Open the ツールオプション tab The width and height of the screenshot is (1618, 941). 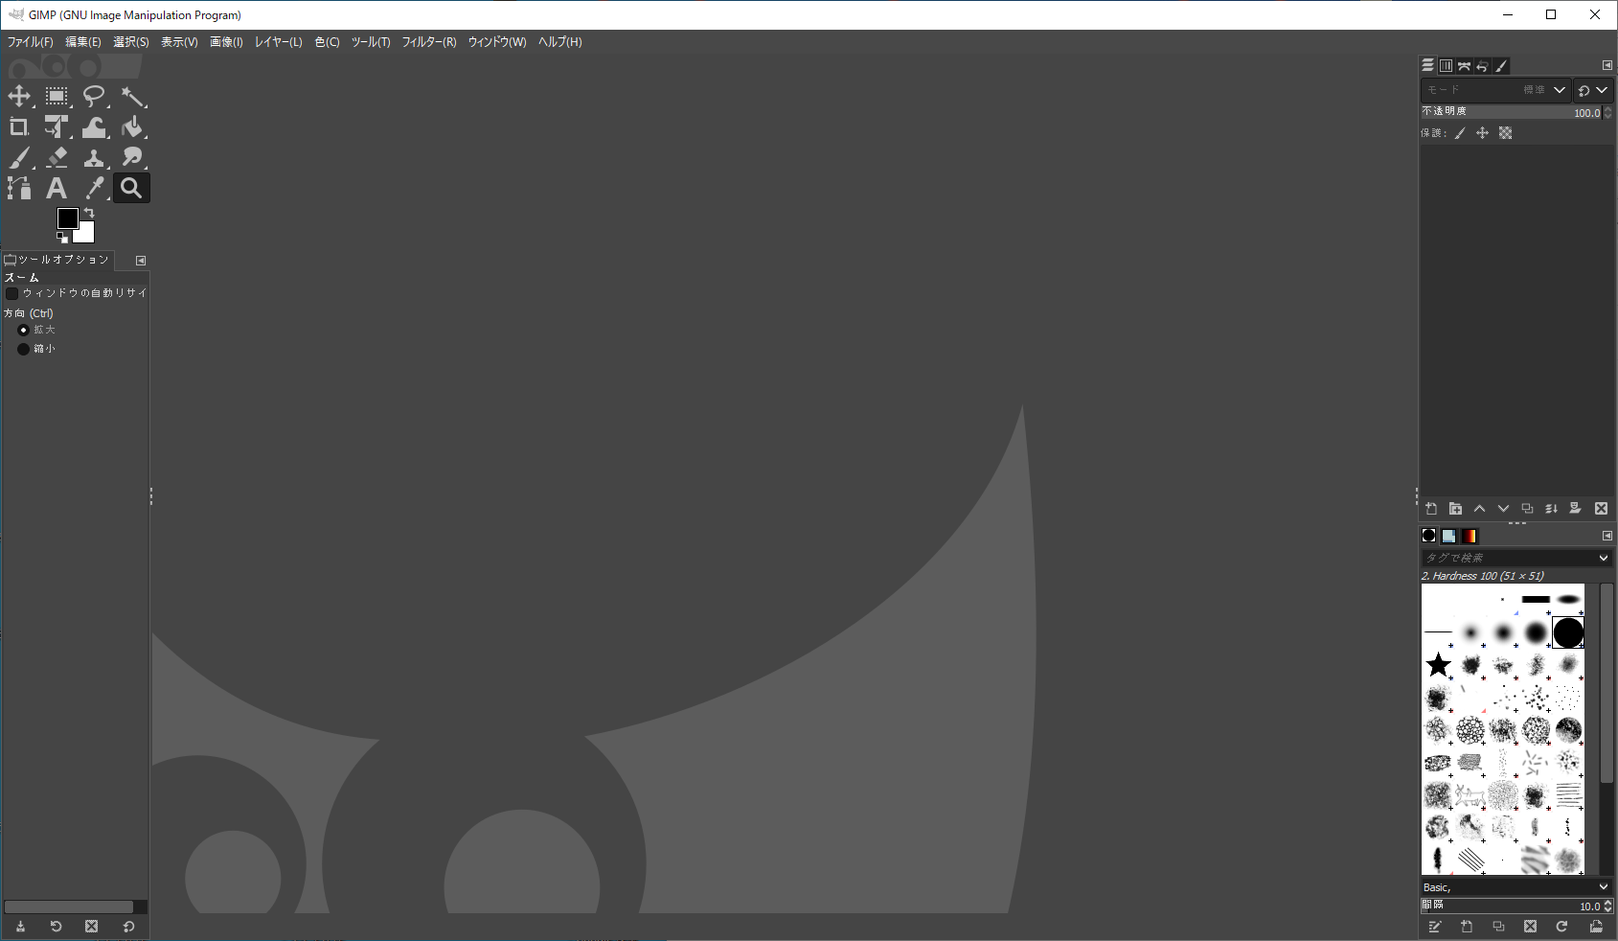[x=57, y=260]
